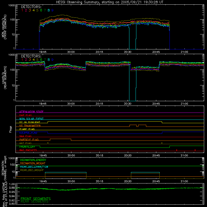Click the PARTICLE FLAG label
The image size is (207, 207).
click(29, 140)
